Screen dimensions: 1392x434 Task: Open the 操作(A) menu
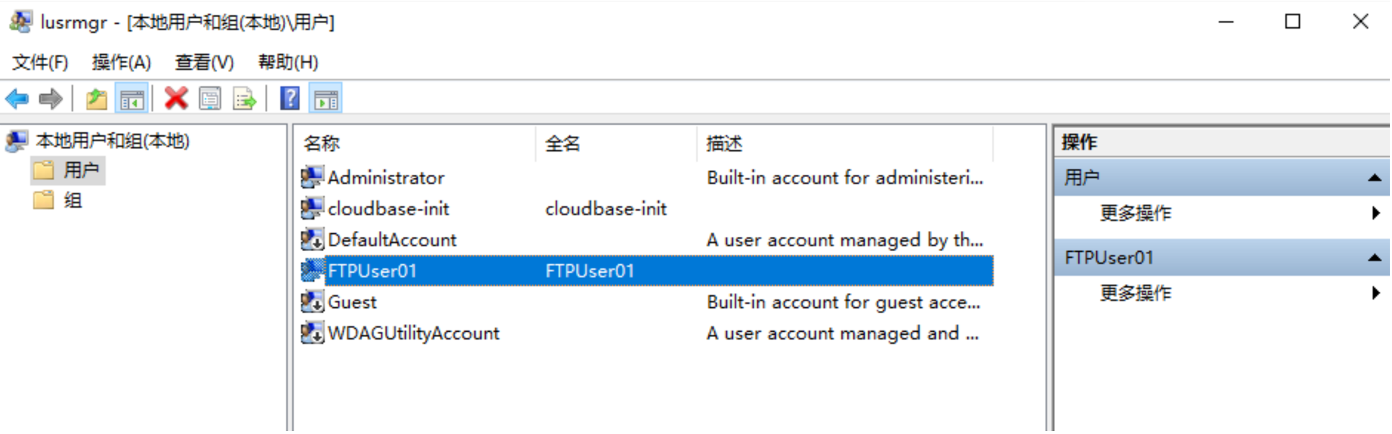click(122, 63)
